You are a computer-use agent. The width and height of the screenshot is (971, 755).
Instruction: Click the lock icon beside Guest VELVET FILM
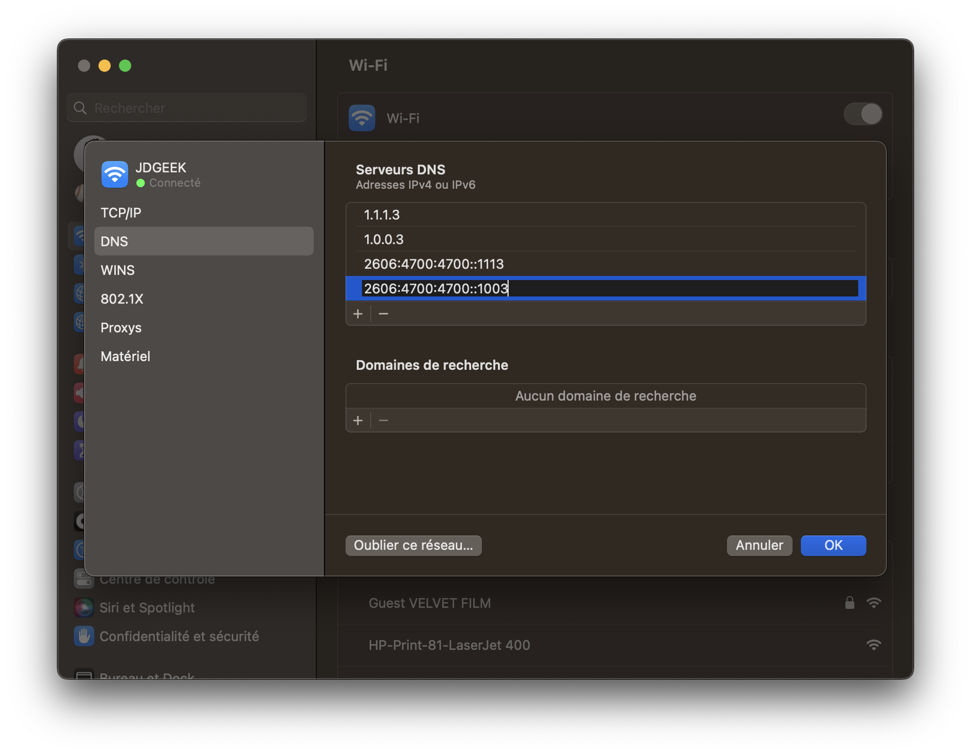click(x=849, y=603)
